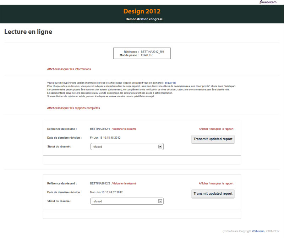View the résumé for BETTINA2012/2
This screenshot has height=238, width=284.
(x=124, y=183)
